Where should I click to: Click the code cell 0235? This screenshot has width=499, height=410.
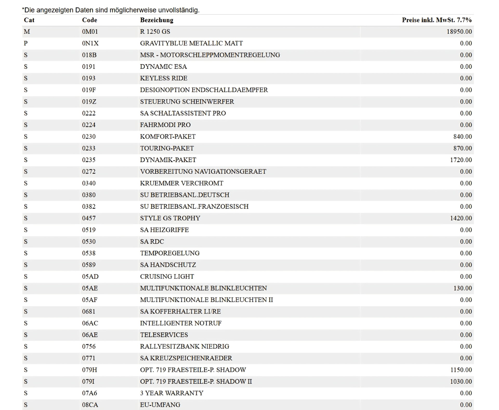89,160
